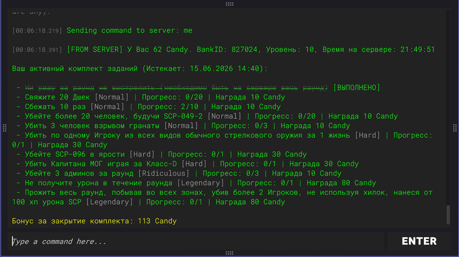The height and width of the screenshot is (257, 459).
Task: Click the bottom edge grip handle
Action: coord(229,253)
